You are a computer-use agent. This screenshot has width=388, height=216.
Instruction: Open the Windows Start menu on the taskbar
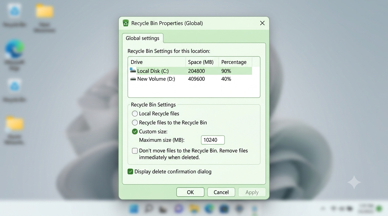coord(134,209)
